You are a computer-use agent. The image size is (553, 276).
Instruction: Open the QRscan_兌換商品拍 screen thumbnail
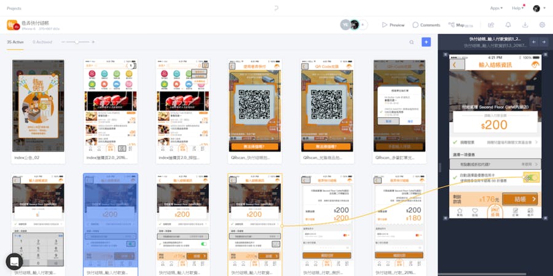[x=327, y=105]
